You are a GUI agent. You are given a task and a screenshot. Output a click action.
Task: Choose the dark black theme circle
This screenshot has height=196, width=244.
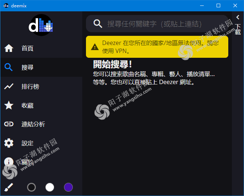coord(31,187)
